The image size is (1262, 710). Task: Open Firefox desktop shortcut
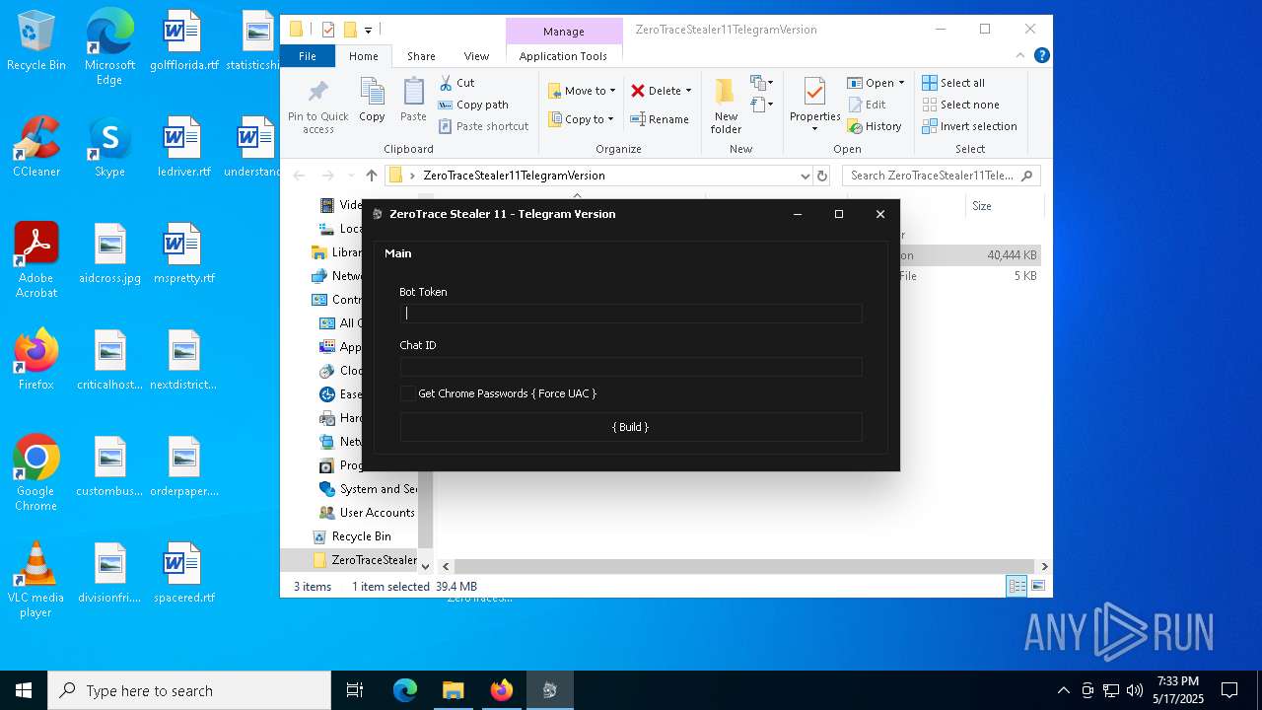click(36, 360)
